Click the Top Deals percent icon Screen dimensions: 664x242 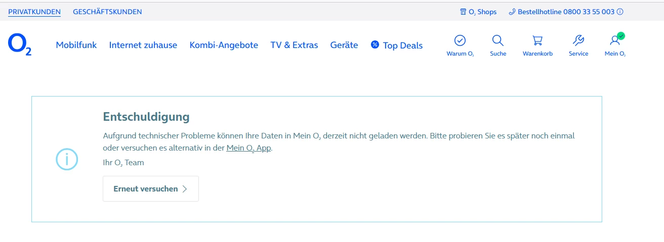[375, 45]
